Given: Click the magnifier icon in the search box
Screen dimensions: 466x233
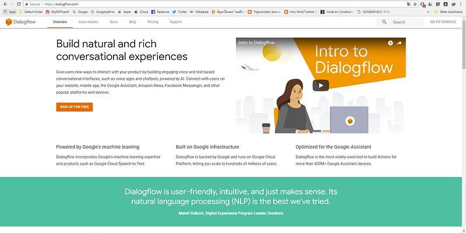Looking at the screenshot, I should coord(384,22).
